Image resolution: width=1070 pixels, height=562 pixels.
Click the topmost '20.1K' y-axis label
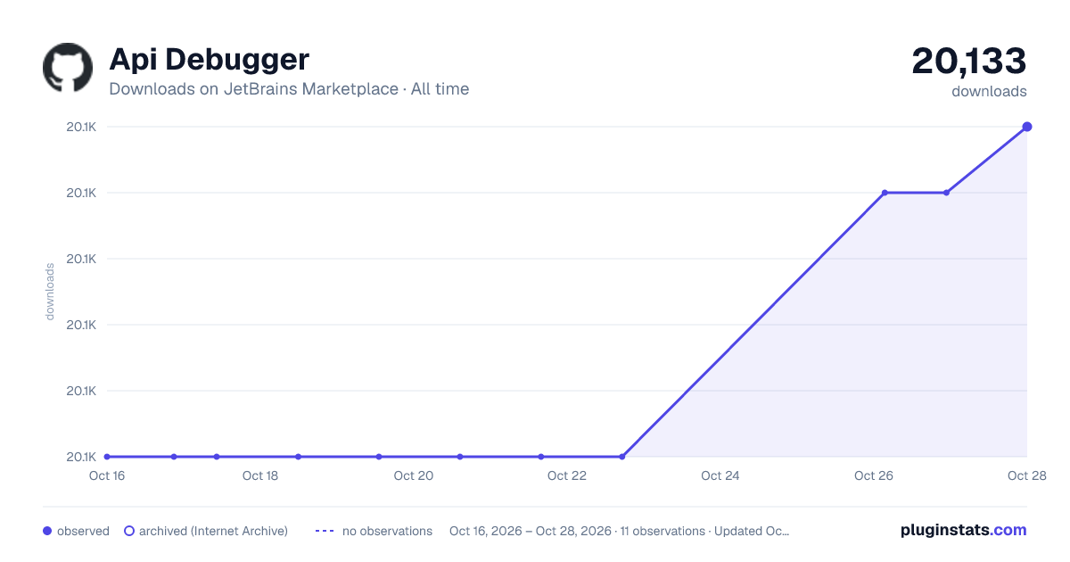[x=81, y=127]
